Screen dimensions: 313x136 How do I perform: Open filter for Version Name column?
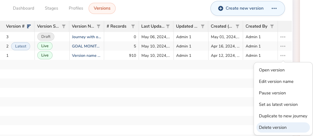[x=99, y=26]
